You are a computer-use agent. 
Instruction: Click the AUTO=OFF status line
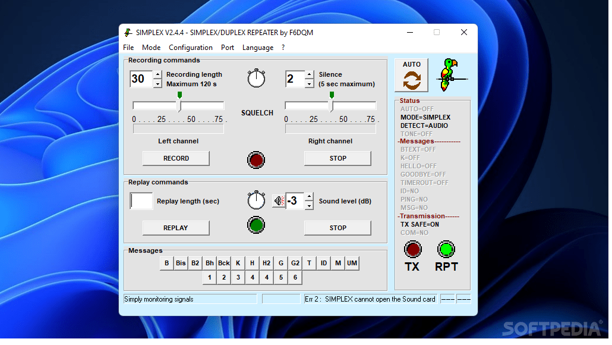417,109
